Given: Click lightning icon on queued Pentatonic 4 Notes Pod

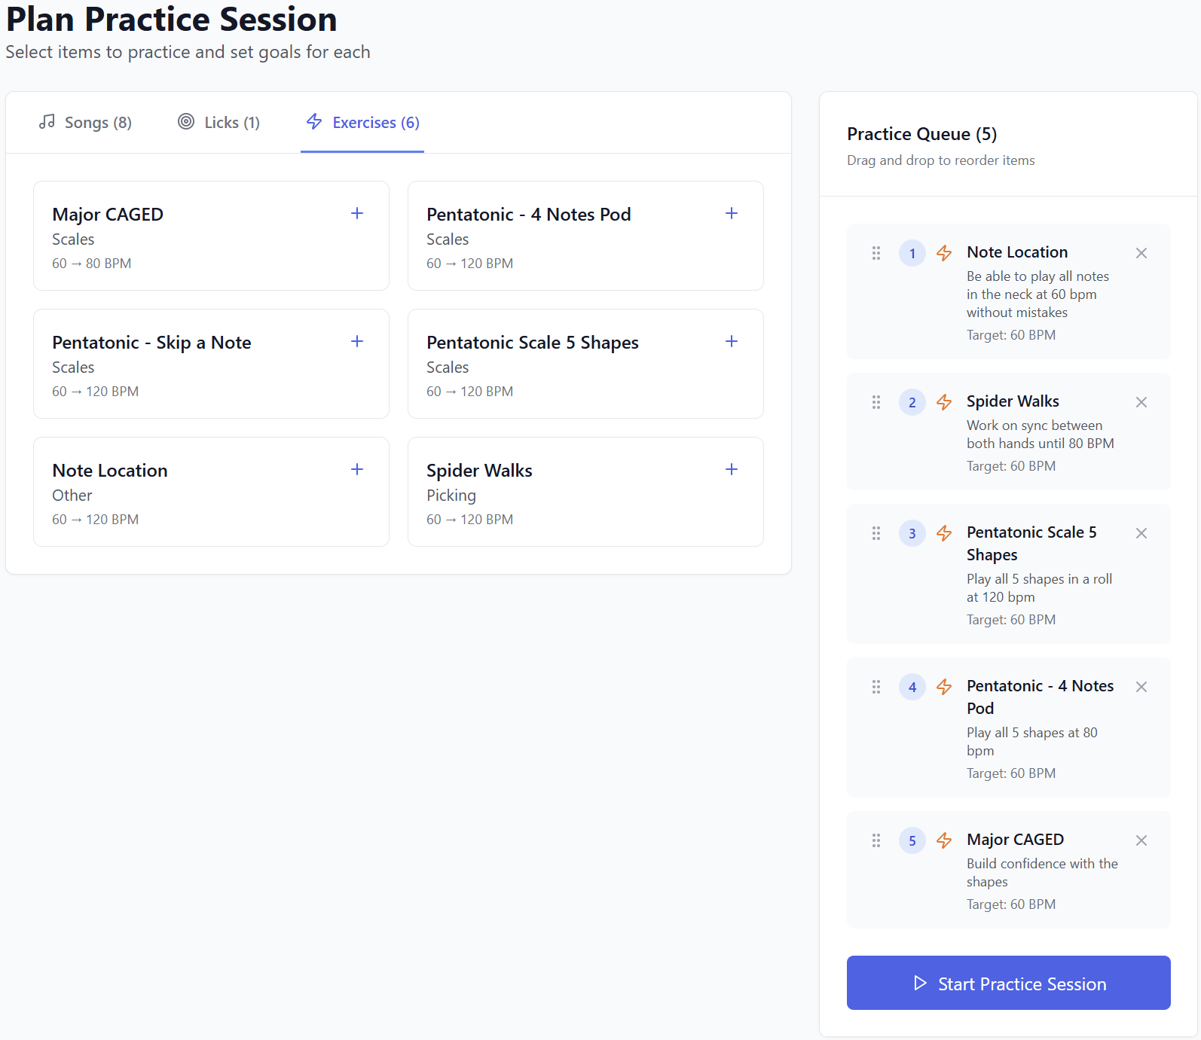Looking at the screenshot, I should click(x=944, y=687).
